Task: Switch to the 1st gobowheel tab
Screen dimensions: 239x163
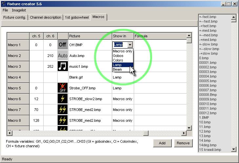Action: [x=77, y=17]
